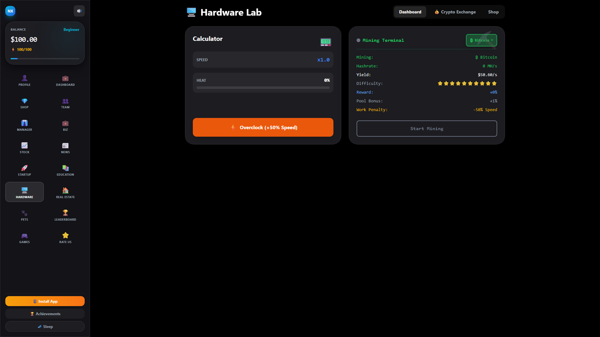Screen dimensions: 600x337
Task: Click the Start Mining button
Action: (427, 128)
